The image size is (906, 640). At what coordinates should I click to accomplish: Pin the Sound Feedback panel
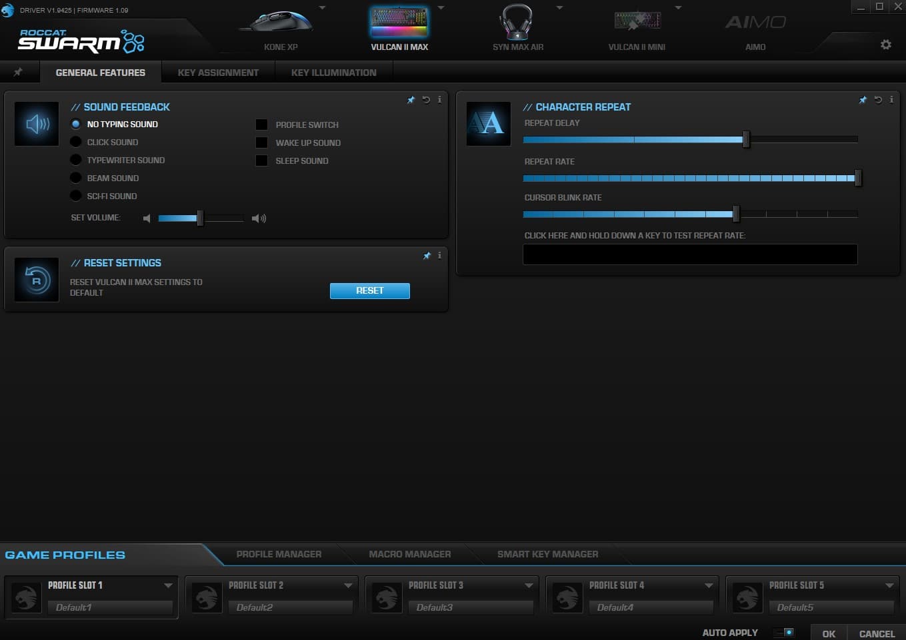(x=411, y=100)
